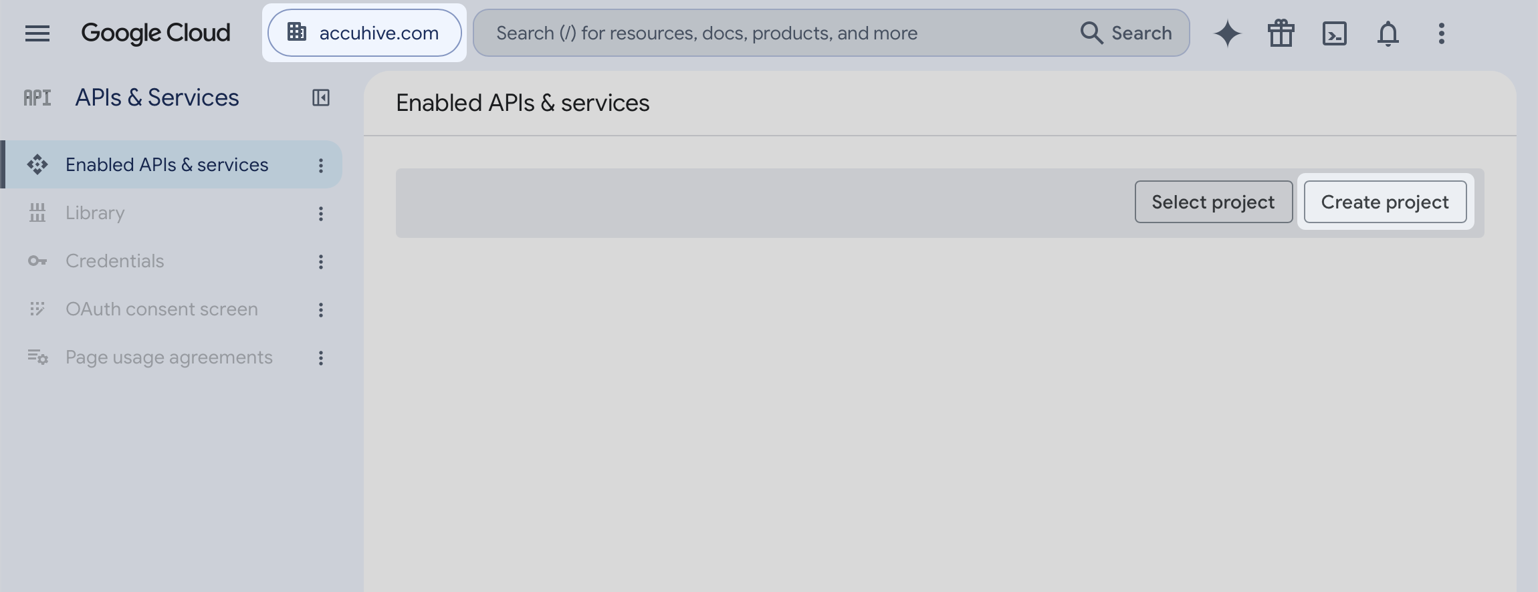Click the Enabled APIs & services page title
This screenshot has width=1538, height=592.
pyautogui.click(x=522, y=103)
